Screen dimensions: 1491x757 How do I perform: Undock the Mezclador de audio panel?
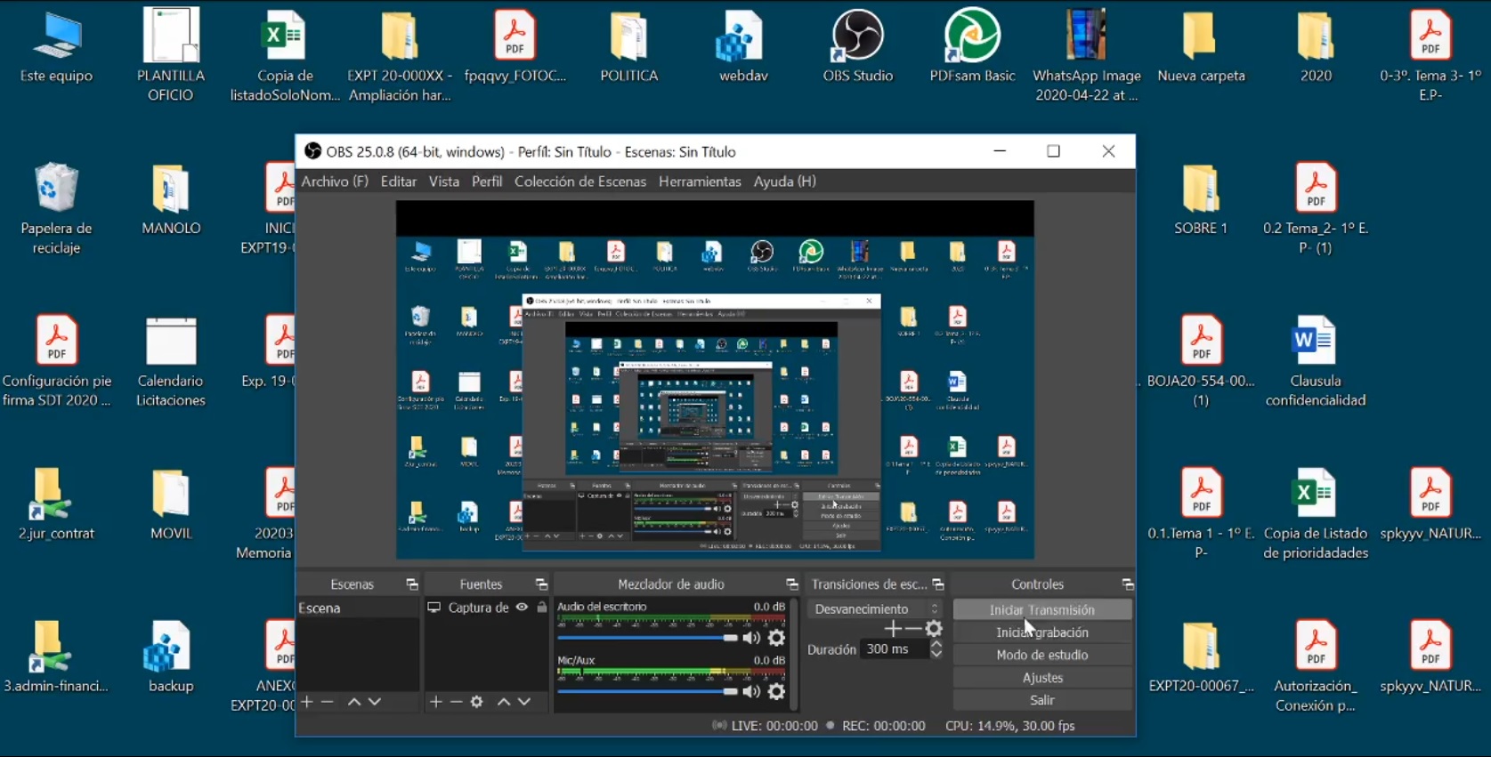(791, 584)
